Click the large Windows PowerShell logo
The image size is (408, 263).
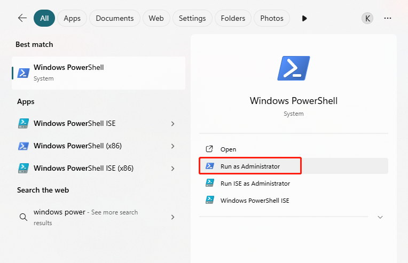(293, 68)
